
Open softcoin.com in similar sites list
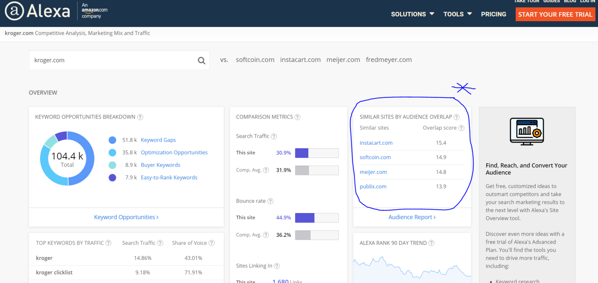point(375,157)
